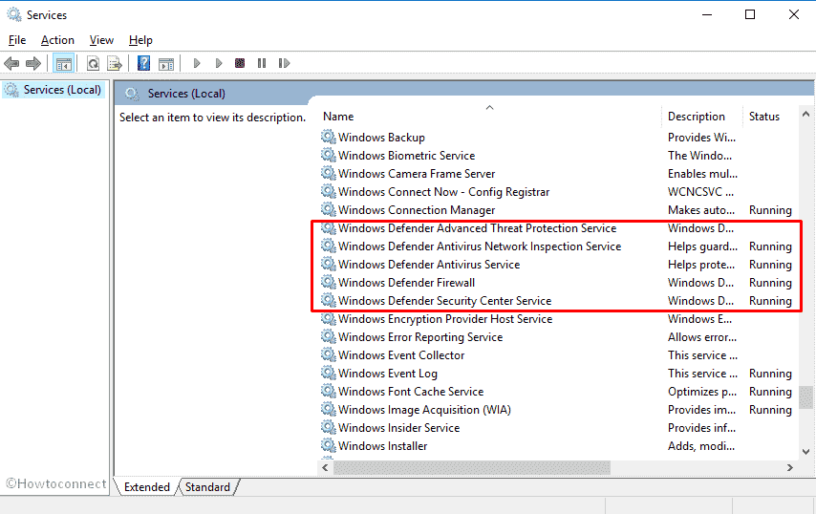Select Windows Image Acquisition (WIA) service
The height and width of the screenshot is (514, 816).
pyautogui.click(x=424, y=410)
